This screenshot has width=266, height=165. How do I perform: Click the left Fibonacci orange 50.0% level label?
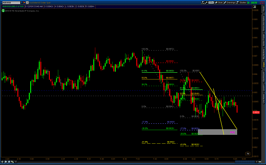tap(144, 78)
